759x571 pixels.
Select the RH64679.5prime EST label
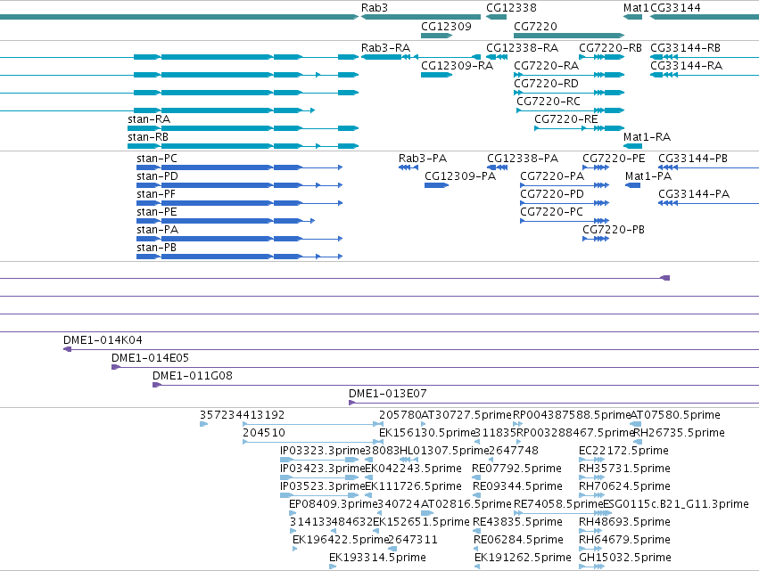[625, 540]
